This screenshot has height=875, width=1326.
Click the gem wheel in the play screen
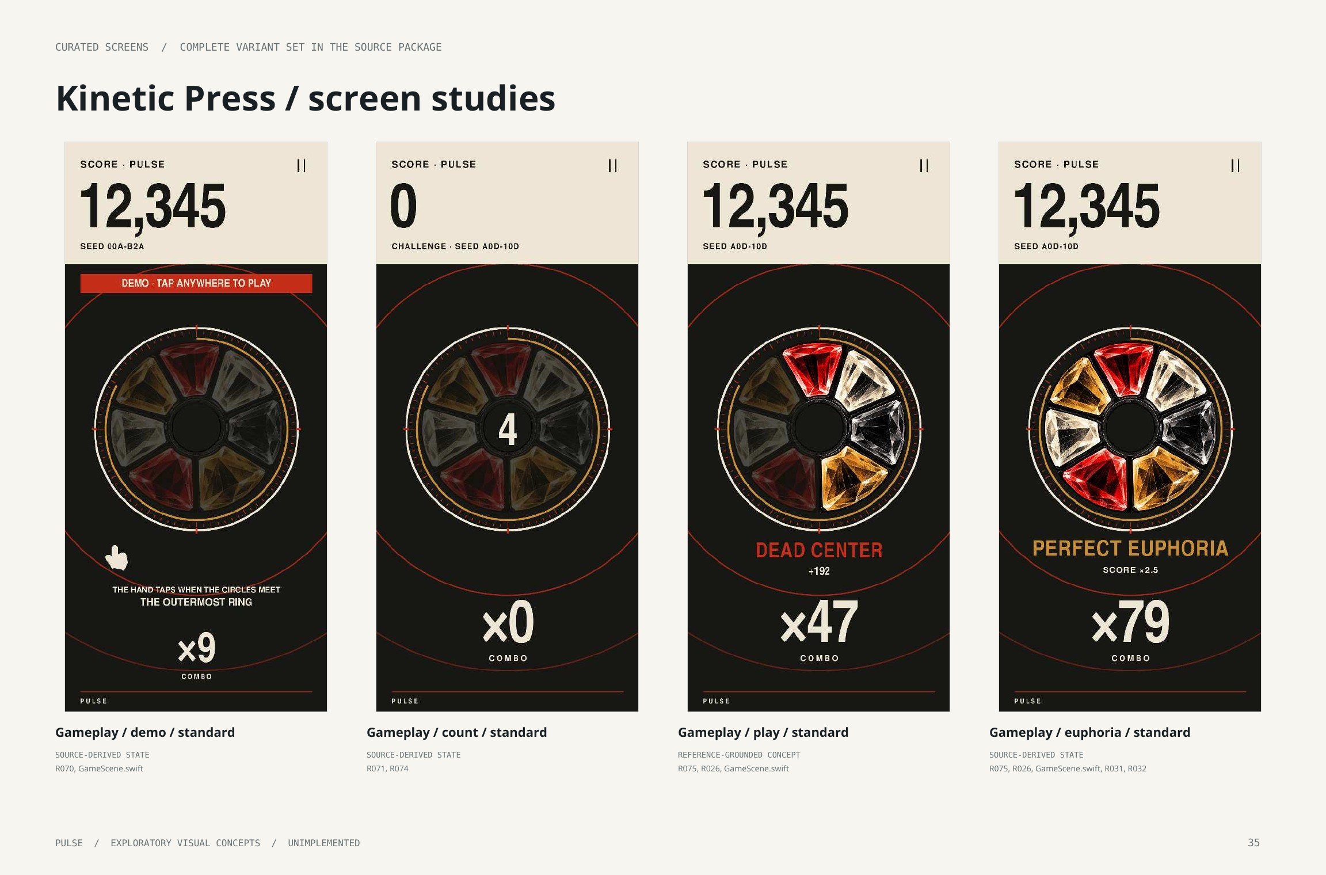[x=819, y=429]
